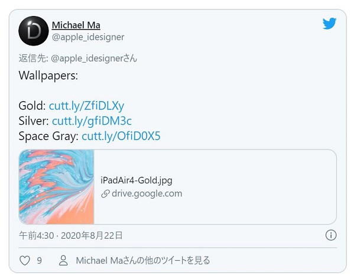Click the @apple_idesigner reply-to mention
This screenshot has height=276, width=357.
pos(87,59)
